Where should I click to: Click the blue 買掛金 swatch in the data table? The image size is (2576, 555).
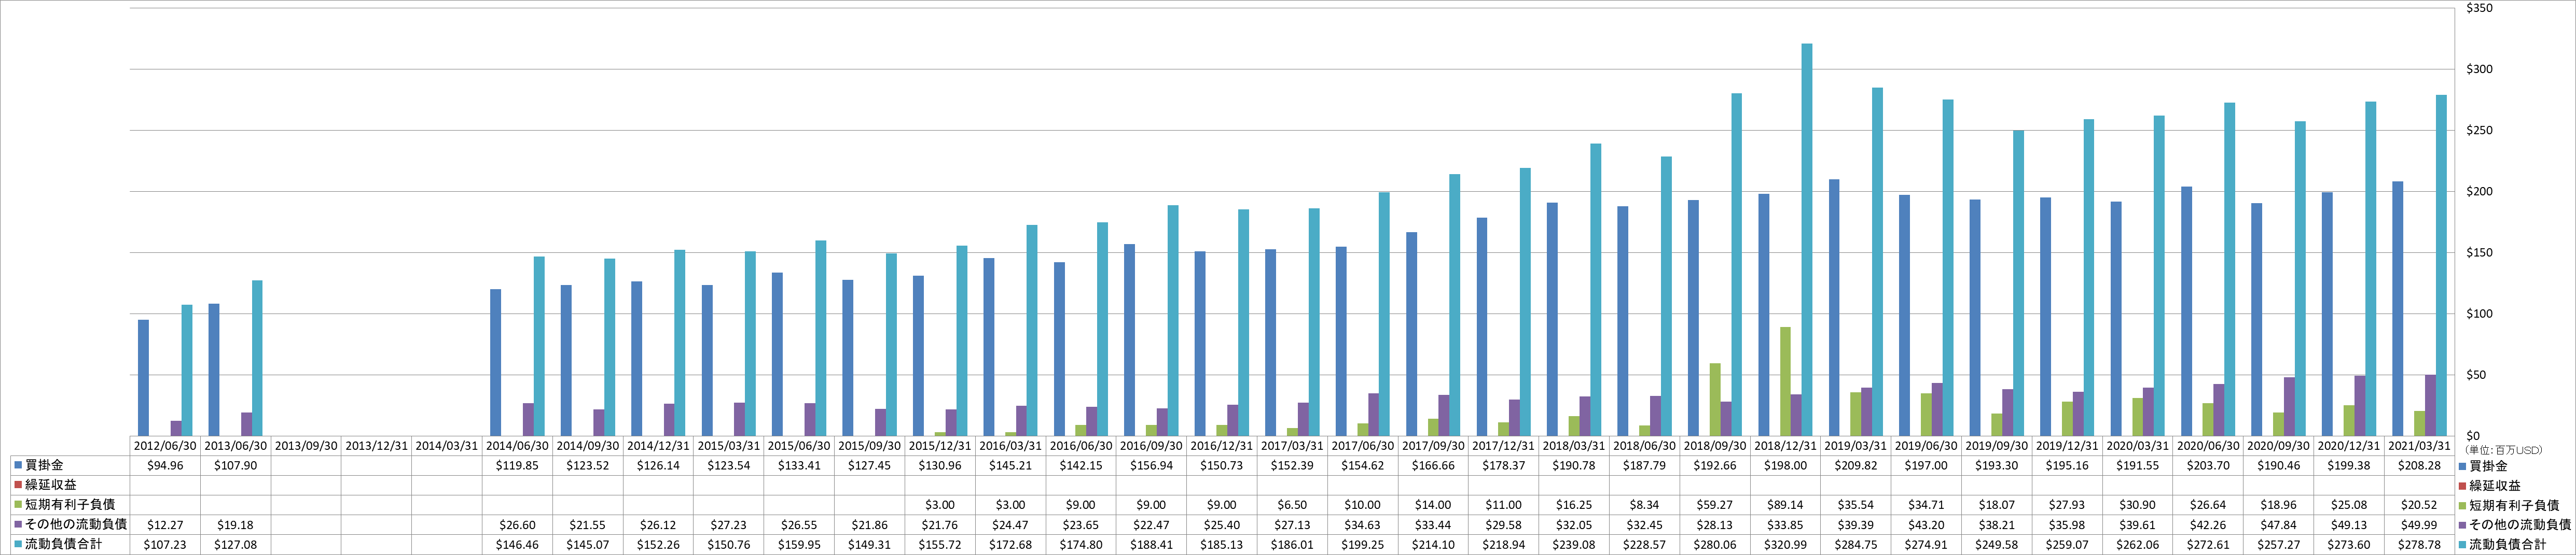tap(18, 466)
